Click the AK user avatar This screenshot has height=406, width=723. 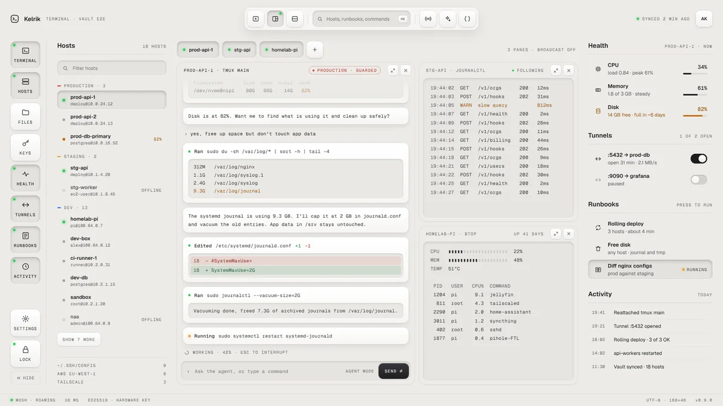pos(704,19)
